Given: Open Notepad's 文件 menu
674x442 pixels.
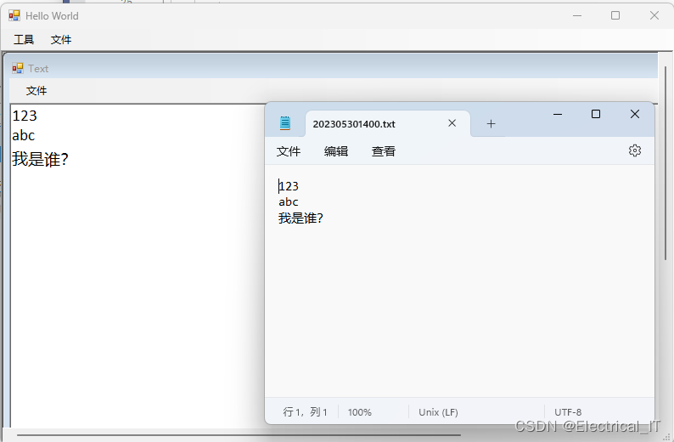Looking at the screenshot, I should pos(289,151).
